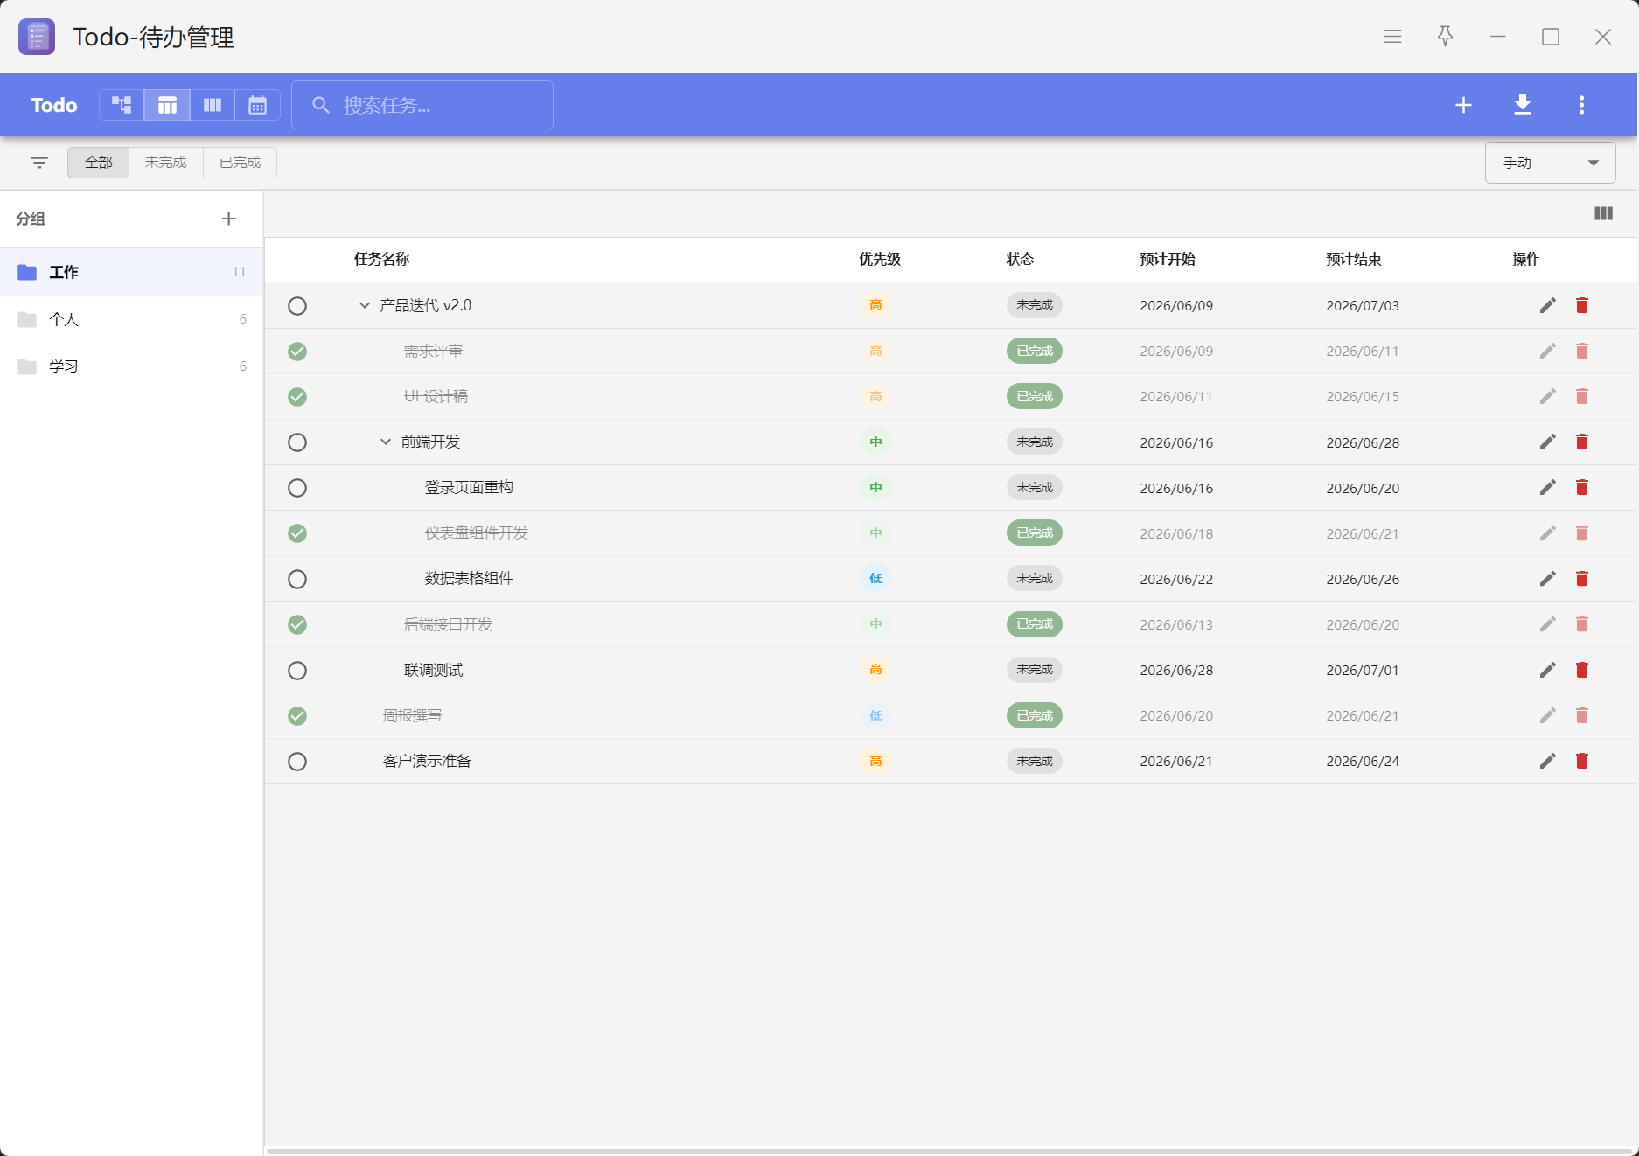Collapse the 前端开发 subtasks

[x=386, y=442]
